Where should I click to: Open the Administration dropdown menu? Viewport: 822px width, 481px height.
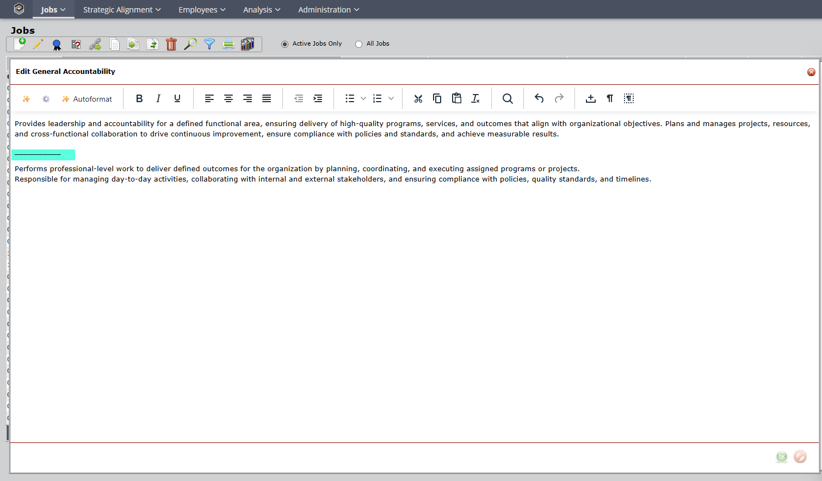[329, 10]
